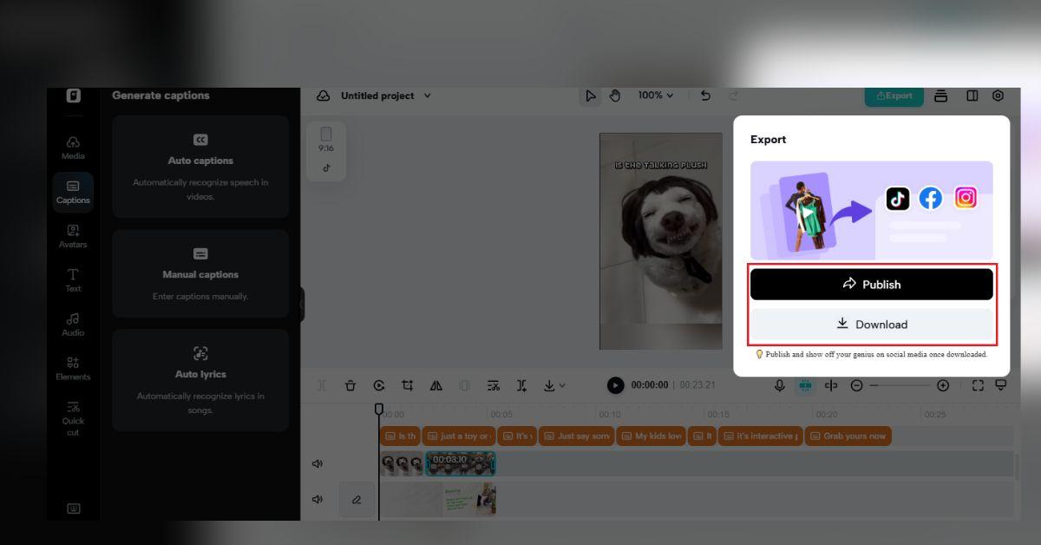
Task: Select the hand pan tool
Action: (x=615, y=95)
